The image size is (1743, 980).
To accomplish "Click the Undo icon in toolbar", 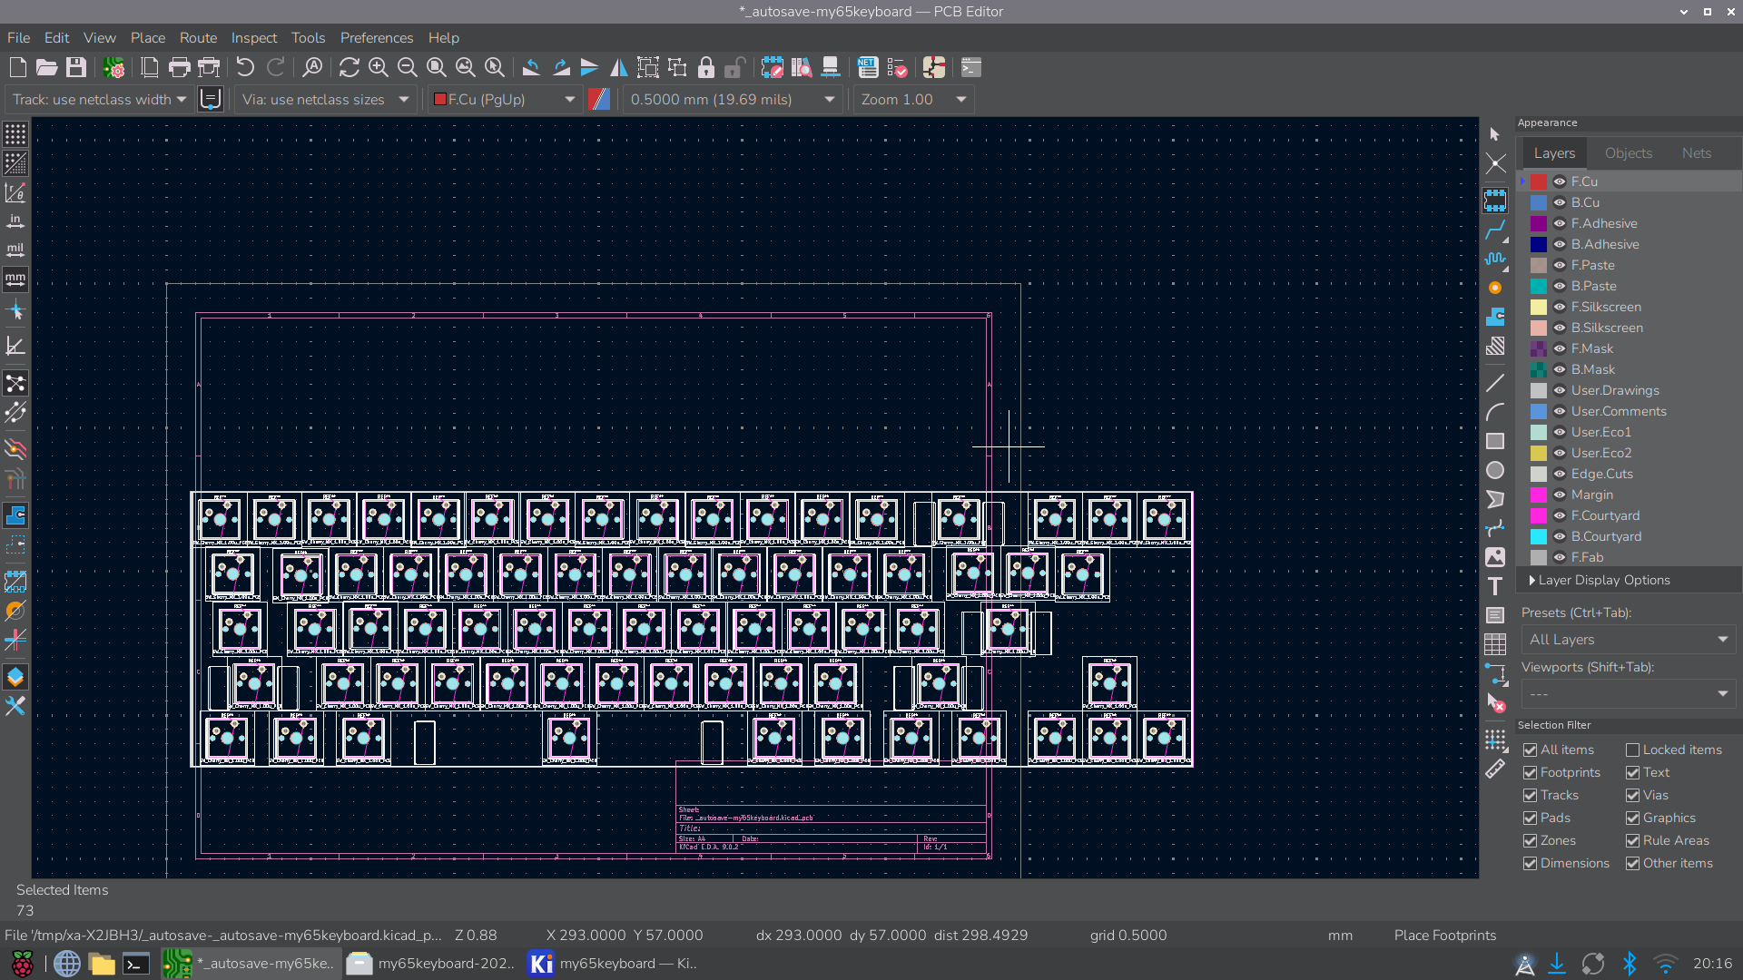I will pyautogui.click(x=245, y=67).
